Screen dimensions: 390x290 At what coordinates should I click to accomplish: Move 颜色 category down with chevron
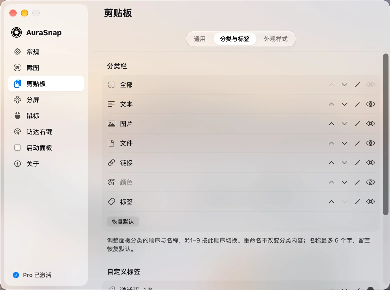click(x=344, y=182)
